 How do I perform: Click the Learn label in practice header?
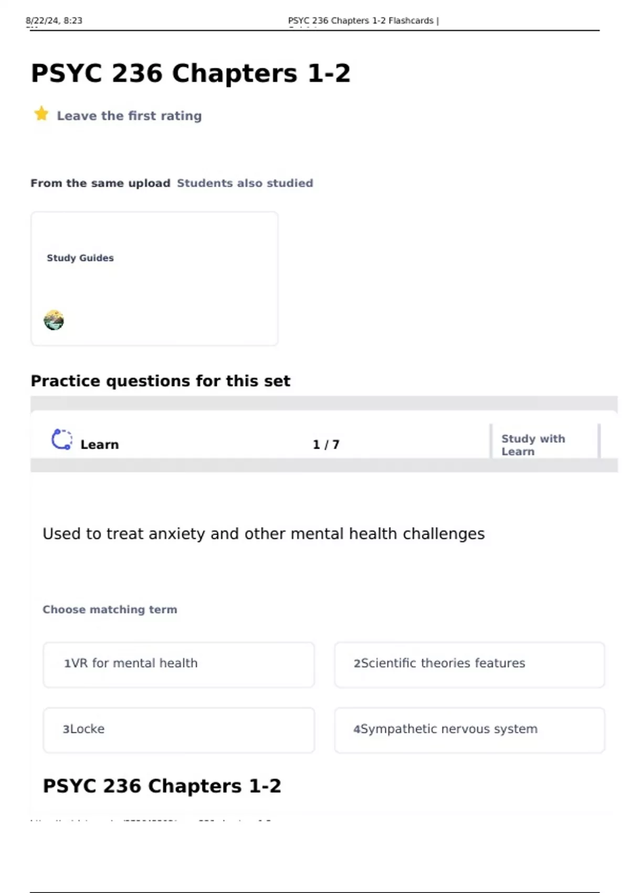point(99,445)
